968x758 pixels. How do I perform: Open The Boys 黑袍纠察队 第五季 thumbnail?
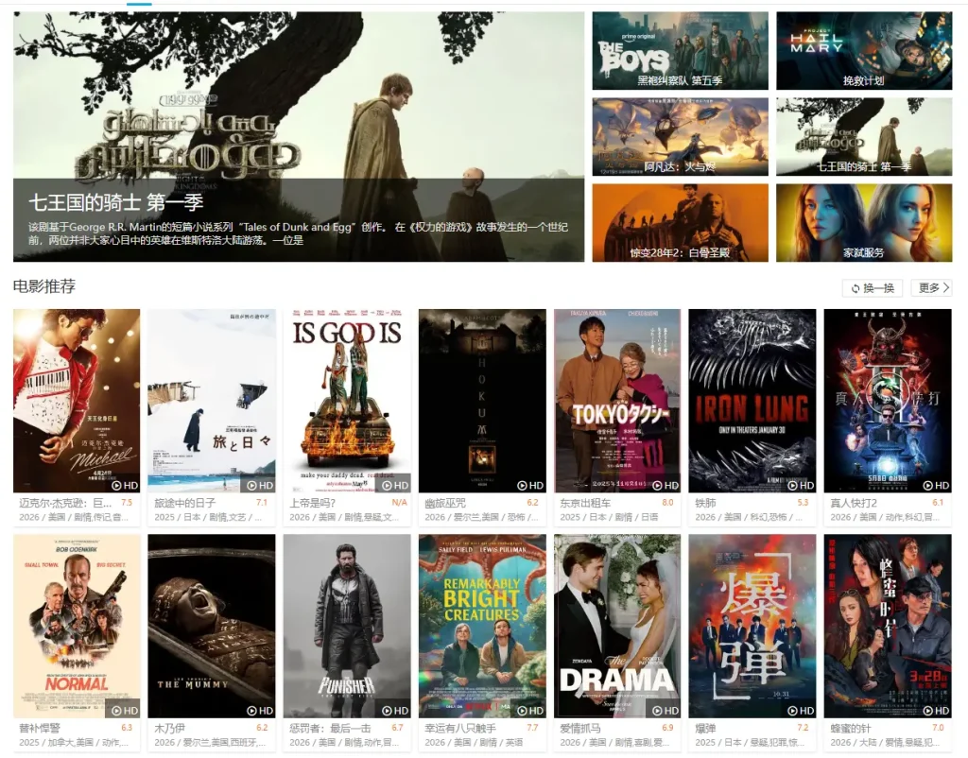click(681, 51)
